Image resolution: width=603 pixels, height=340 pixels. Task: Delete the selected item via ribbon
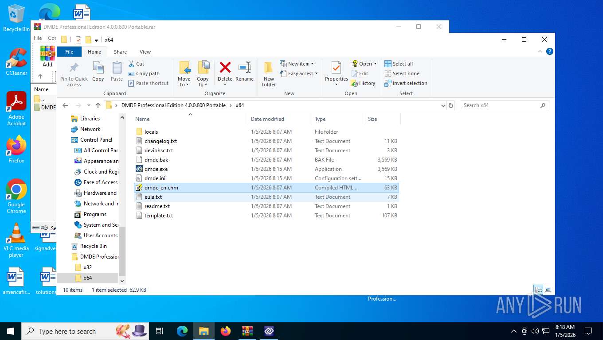(x=225, y=74)
